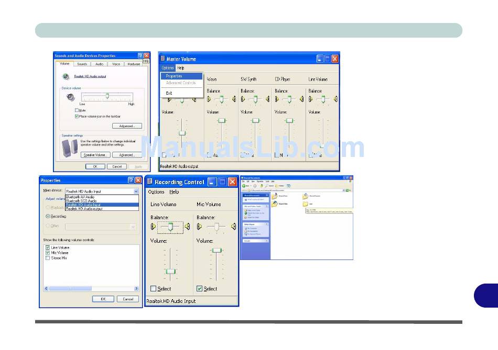Select Properties in the Master Volume Options menu
The width and height of the screenshot is (498, 350).
pyautogui.click(x=174, y=76)
